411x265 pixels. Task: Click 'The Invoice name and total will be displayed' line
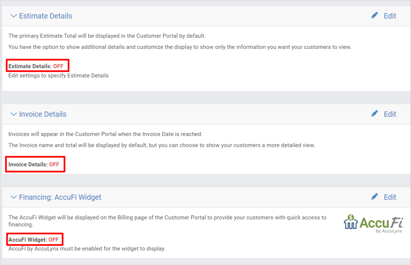click(x=162, y=145)
